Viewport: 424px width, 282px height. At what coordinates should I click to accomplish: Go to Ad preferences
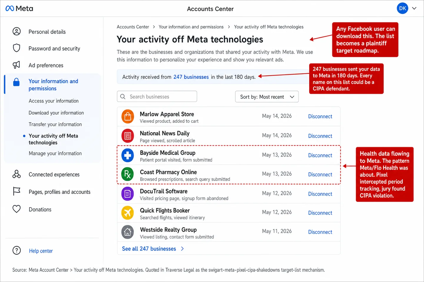pos(46,65)
